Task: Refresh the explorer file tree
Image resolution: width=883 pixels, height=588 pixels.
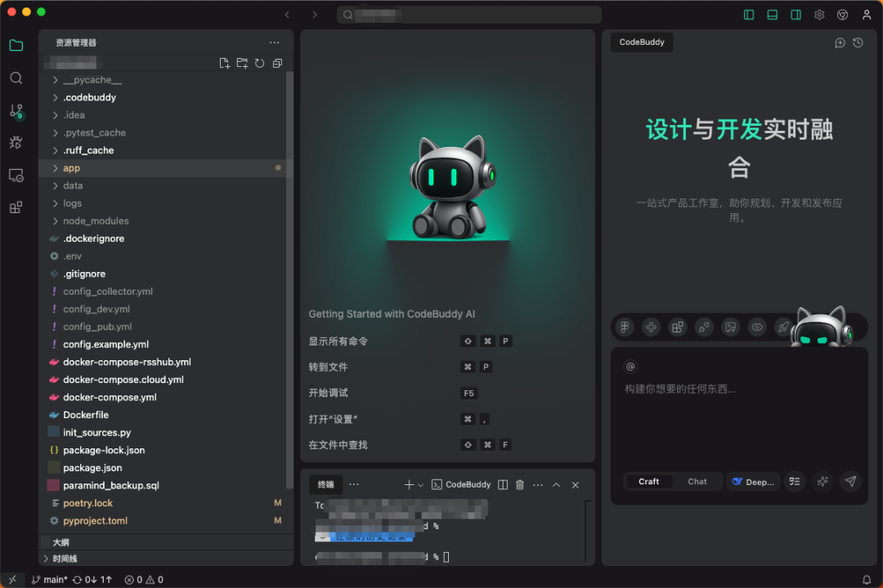Action: 260,63
